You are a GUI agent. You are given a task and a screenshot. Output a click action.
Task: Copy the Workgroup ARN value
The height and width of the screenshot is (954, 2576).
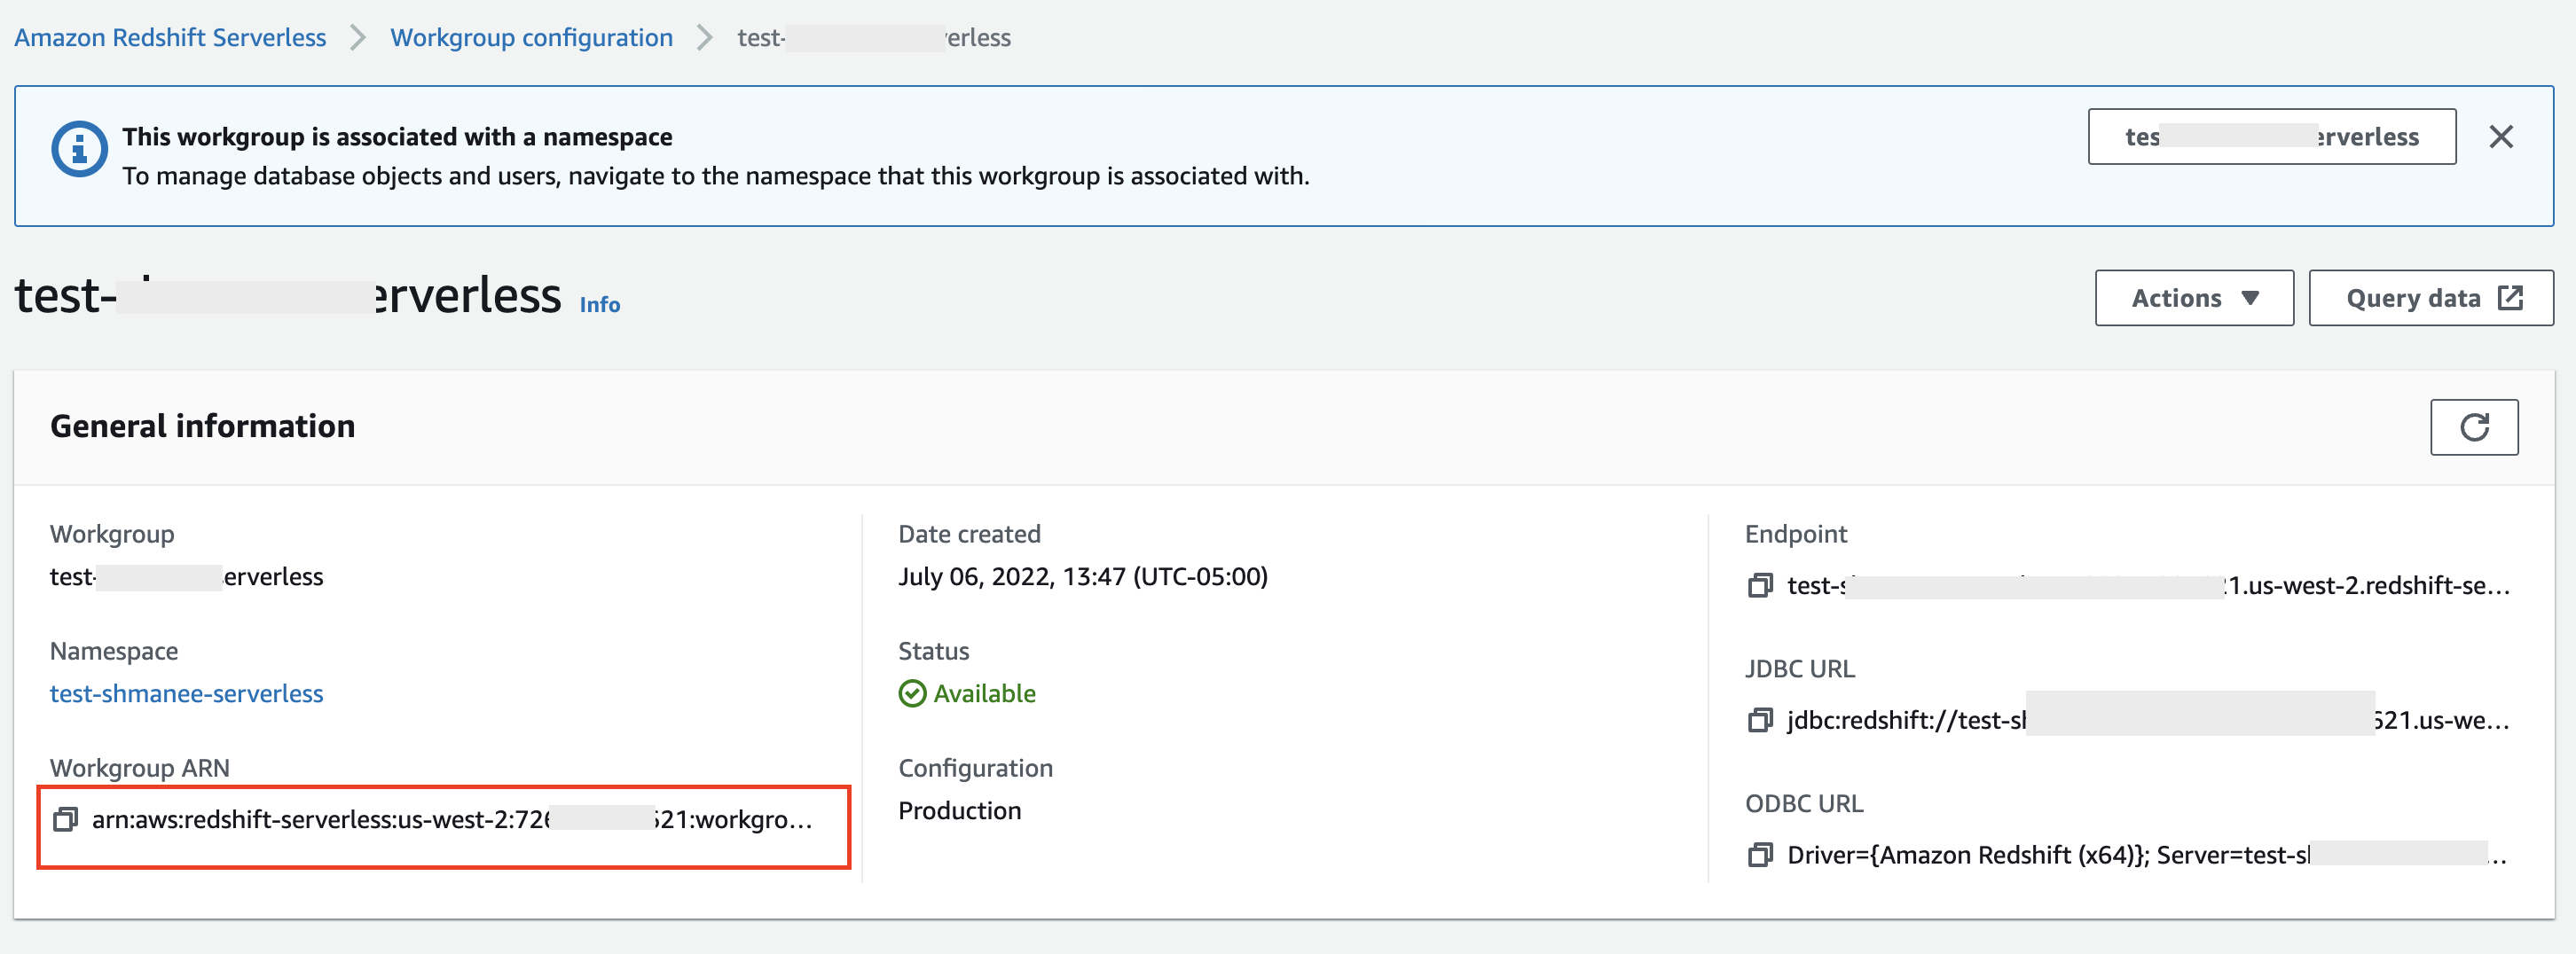click(66, 820)
